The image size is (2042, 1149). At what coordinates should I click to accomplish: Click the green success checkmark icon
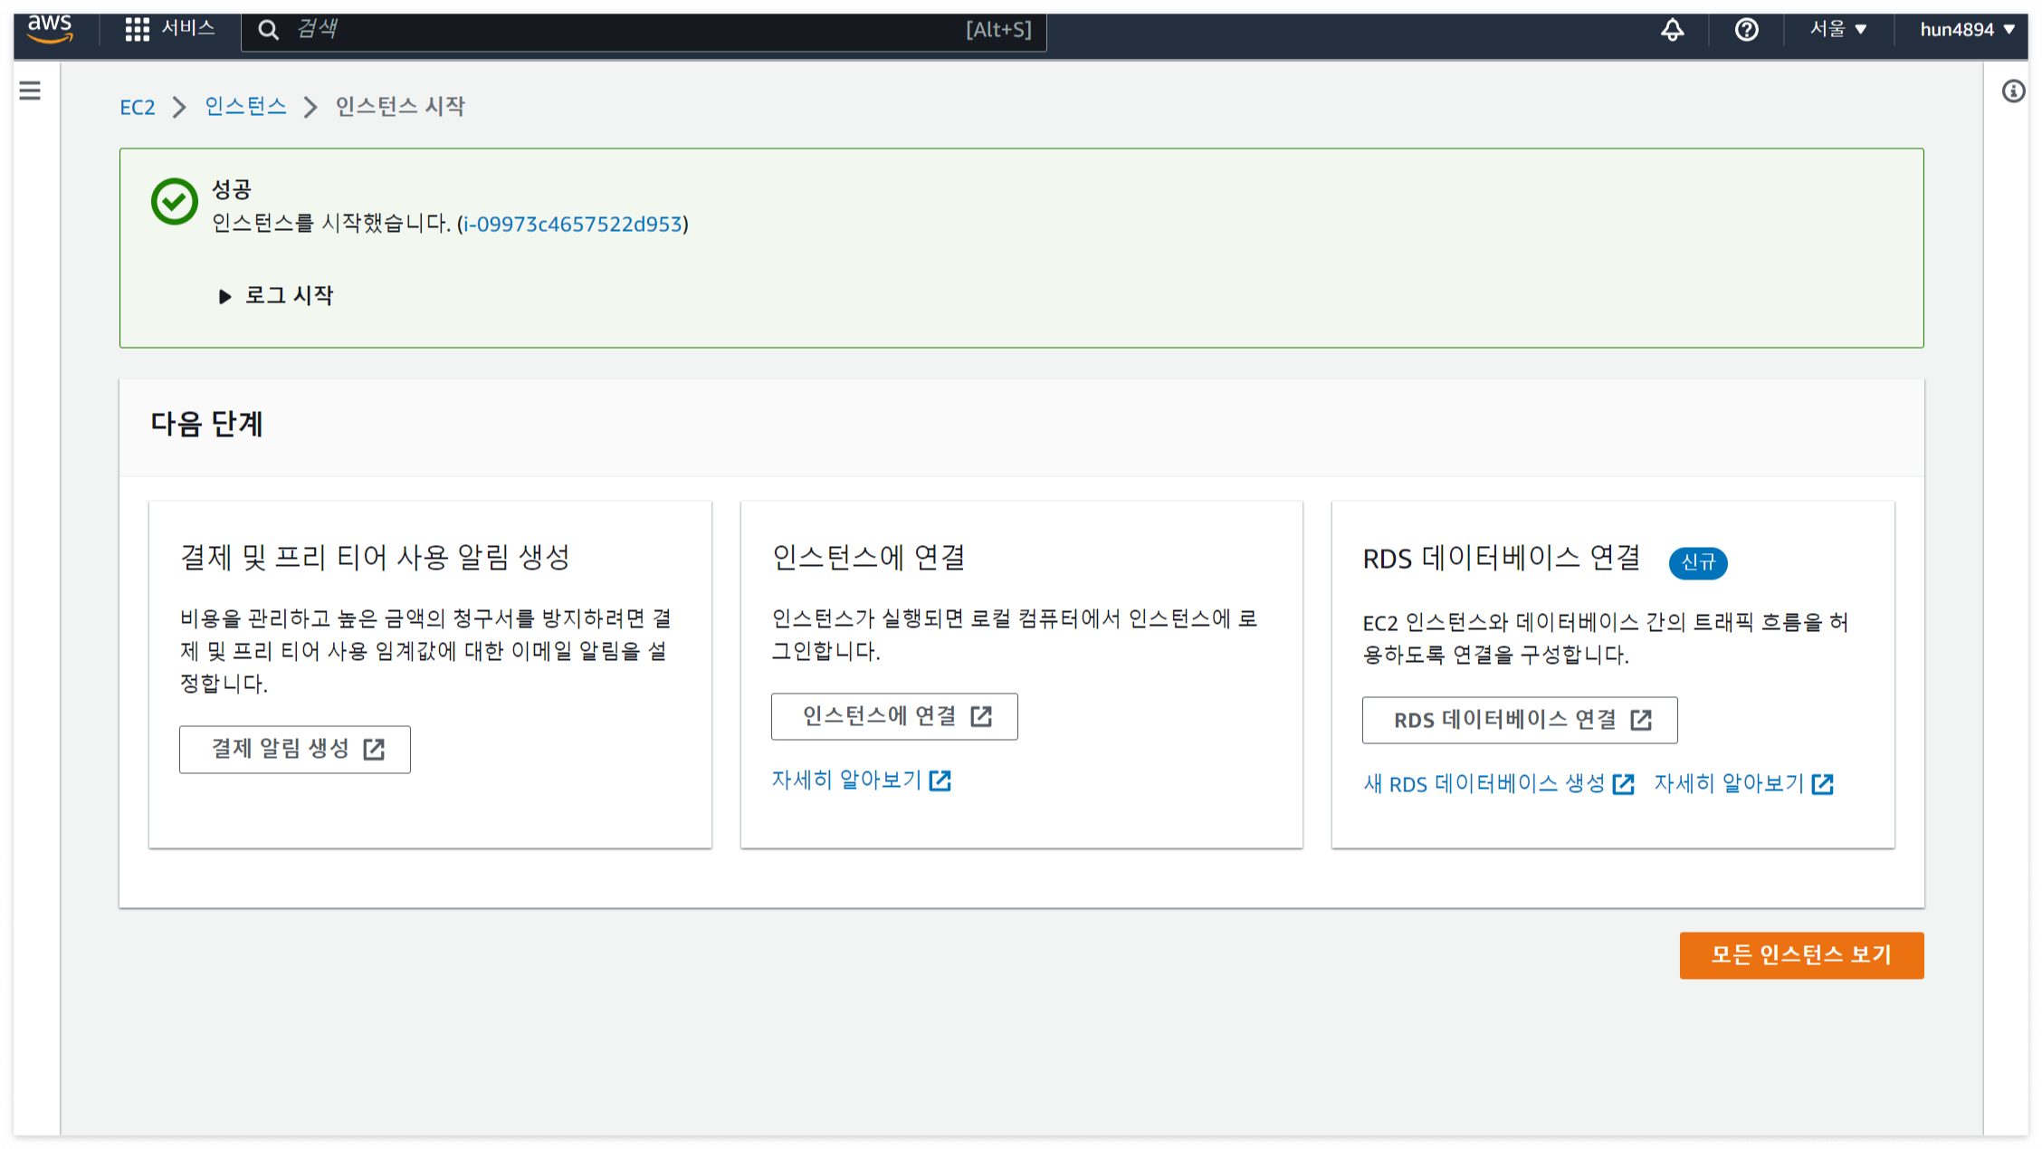coord(174,201)
